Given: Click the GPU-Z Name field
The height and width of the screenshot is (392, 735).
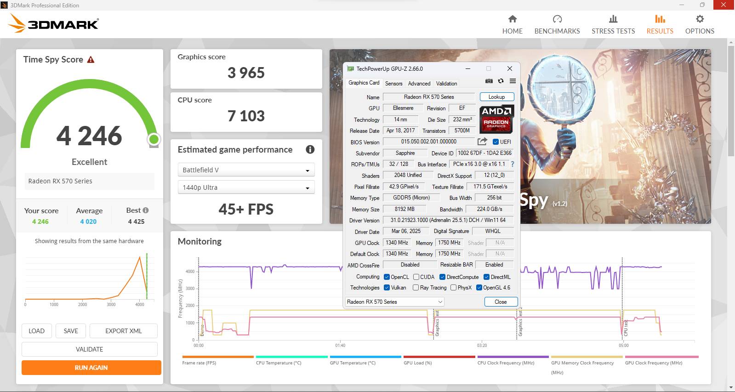Looking at the screenshot, I should click(x=429, y=97).
